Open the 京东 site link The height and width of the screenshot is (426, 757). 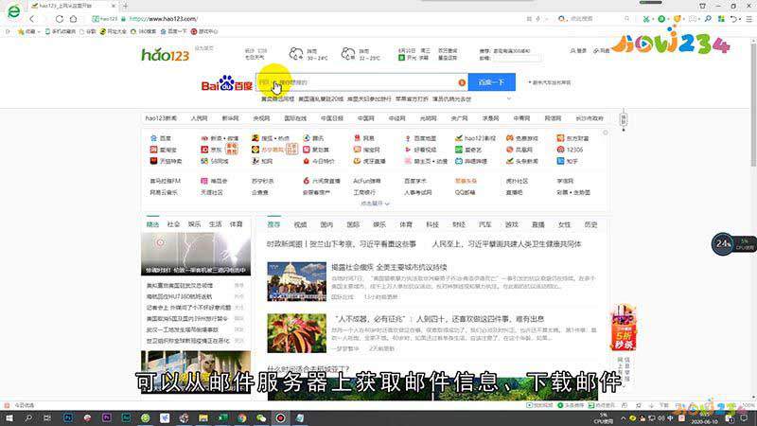click(211, 150)
